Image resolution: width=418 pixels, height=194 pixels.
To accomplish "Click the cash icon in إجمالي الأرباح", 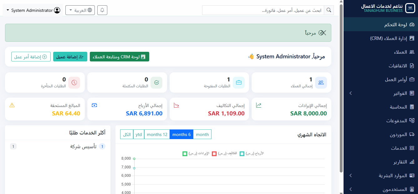I will pos(94,105).
